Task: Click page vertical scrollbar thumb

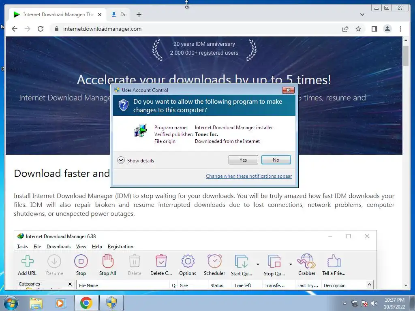Action: 406,56
